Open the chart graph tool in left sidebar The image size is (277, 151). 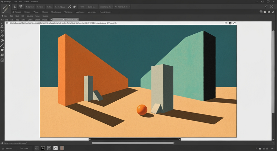click(2, 60)
